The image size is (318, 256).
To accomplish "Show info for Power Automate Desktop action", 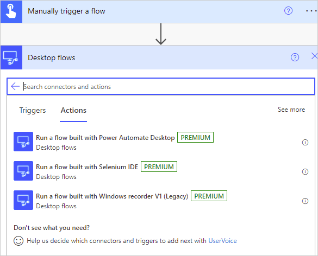I will pos(305,143).
